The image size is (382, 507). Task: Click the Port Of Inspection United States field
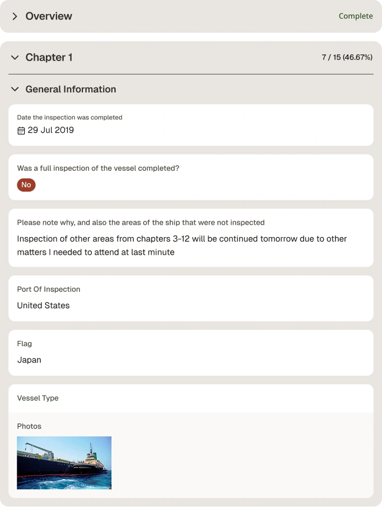tap(190, 299)
